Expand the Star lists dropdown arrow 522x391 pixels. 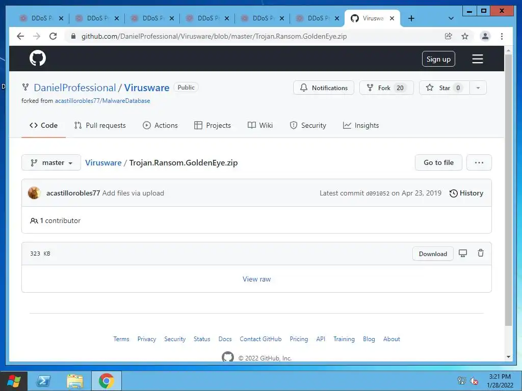pos(478,88)
